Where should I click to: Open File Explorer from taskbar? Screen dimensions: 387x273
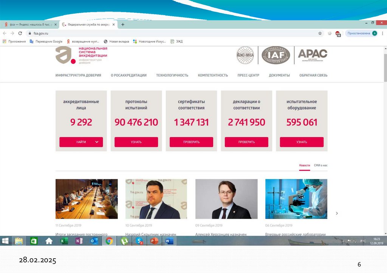pyautogui.click(x=19, y=241)
